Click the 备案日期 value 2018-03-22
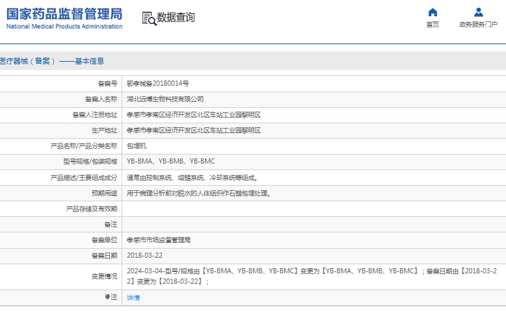Screen dimensions: 506x311 click(144, 255)
